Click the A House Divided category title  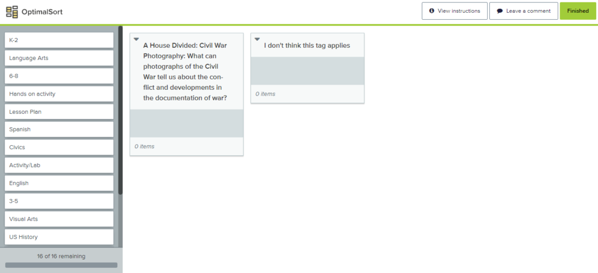(x=185, y=72)
